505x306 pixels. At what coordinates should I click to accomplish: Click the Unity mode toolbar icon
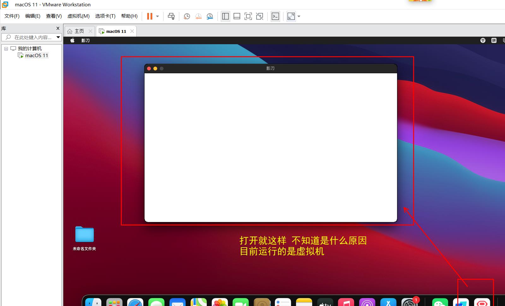259,16
